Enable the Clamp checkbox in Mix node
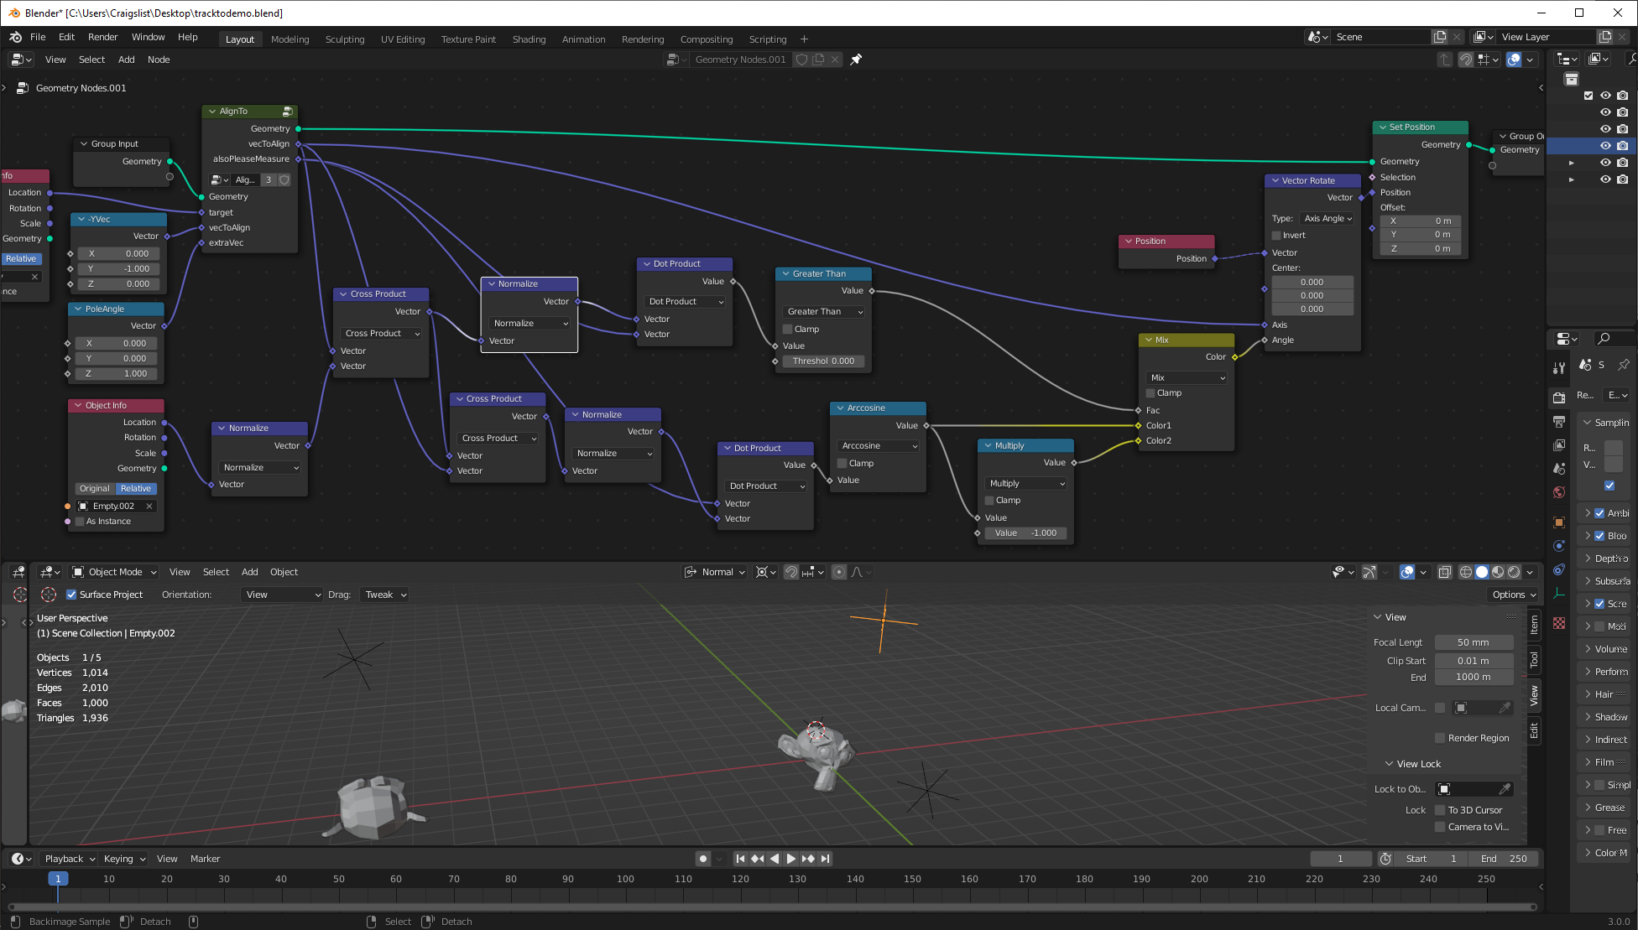Viewport: 1638px width, 930px height. coord(1153,392)
